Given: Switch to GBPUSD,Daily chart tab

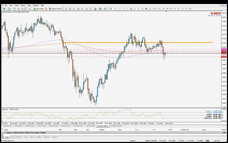Looking at the screenshot, I should (x=30, y=126).
